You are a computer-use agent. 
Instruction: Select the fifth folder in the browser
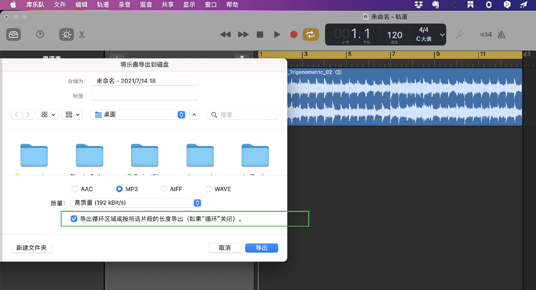255,155
